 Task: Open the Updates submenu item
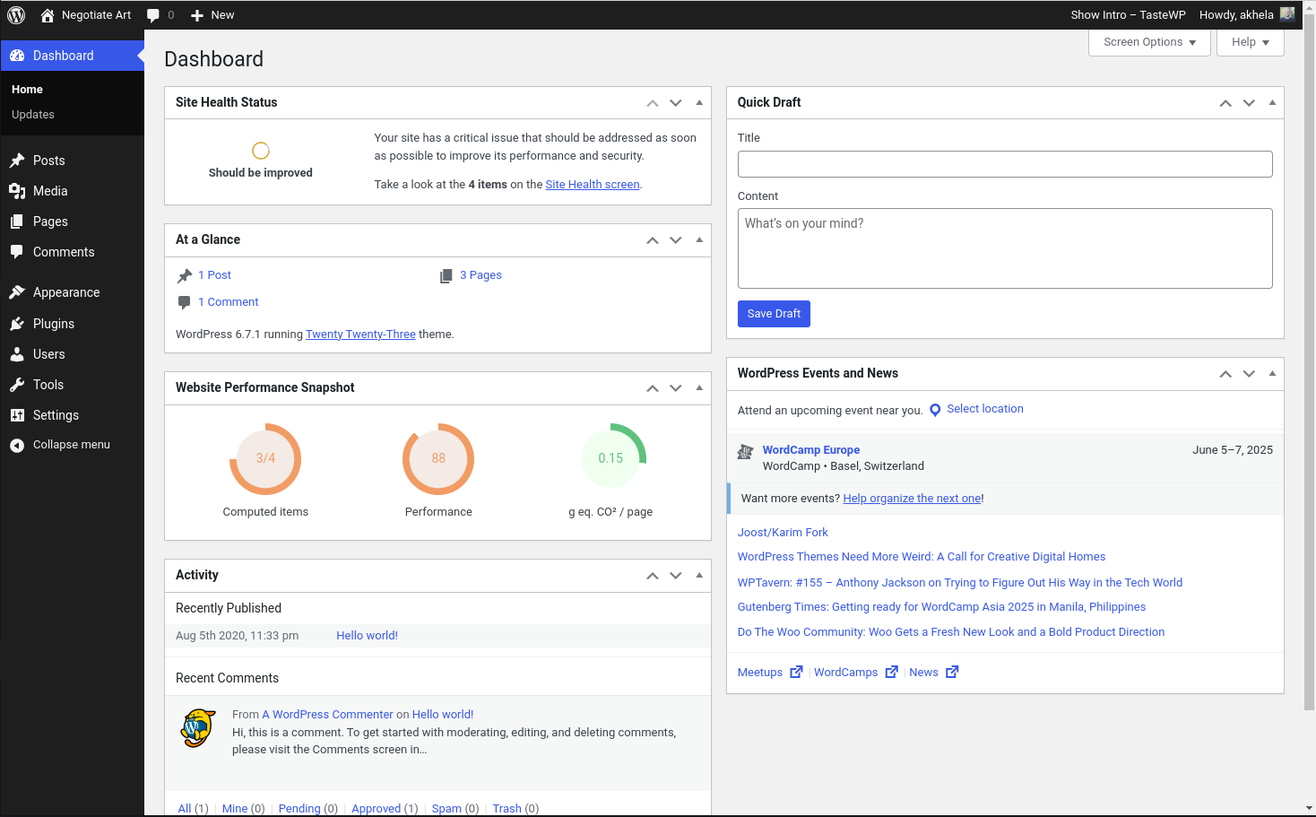(33, 115)
